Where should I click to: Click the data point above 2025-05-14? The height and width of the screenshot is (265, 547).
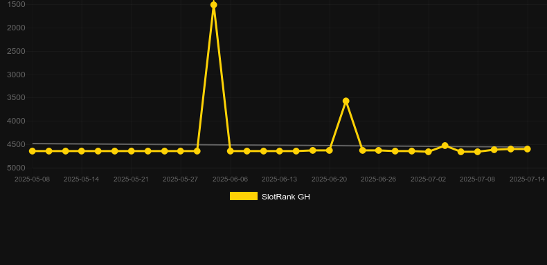click(82, 151)
